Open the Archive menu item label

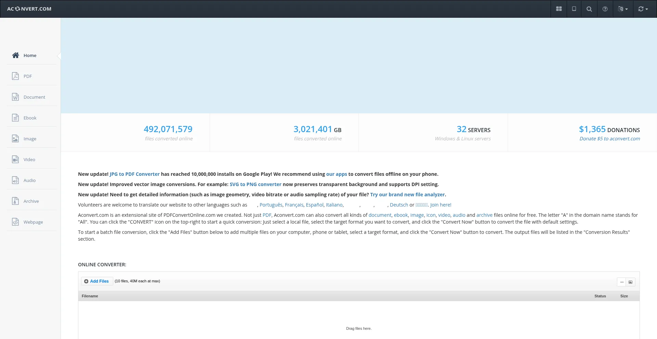pos(31,201)
